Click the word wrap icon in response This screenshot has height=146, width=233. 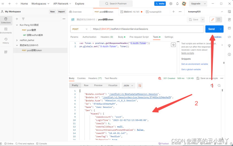click(x=140, y=85)
